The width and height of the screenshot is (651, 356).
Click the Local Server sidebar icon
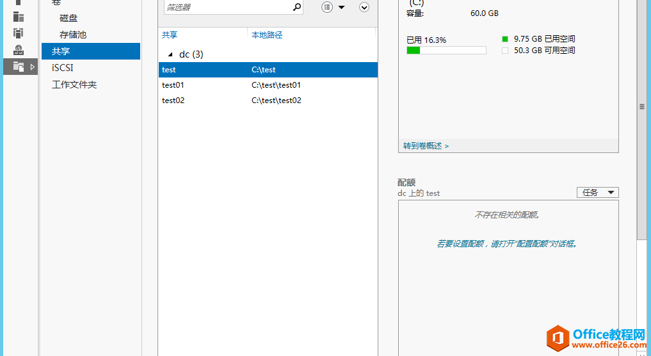tap(19, 2)
